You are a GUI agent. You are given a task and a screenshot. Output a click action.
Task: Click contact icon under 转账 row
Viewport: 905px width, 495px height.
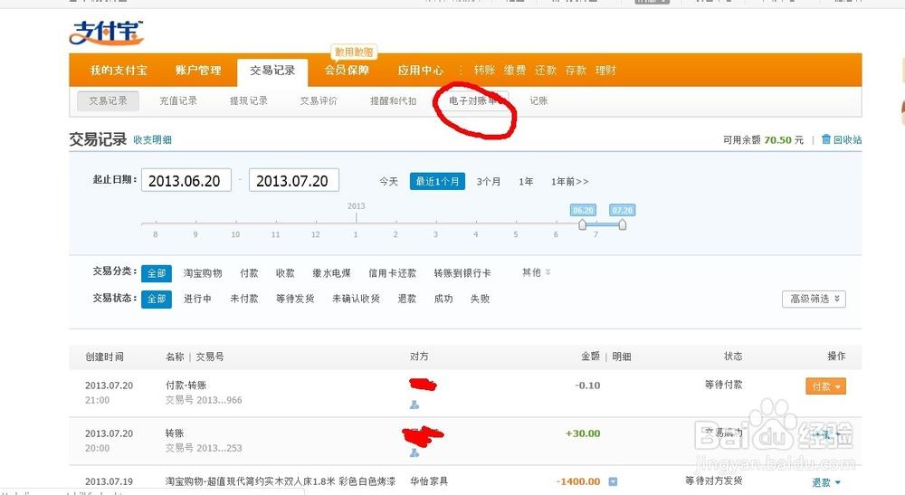pyautogui.click(x=414, y=452)
